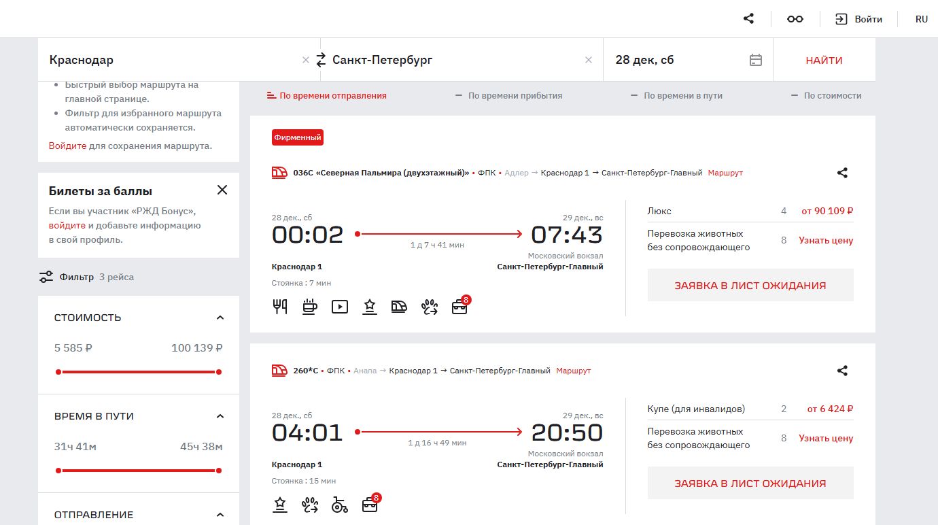Swap departure and destination stations
Screen dimensions: 938x525
(x=321, y=60)
